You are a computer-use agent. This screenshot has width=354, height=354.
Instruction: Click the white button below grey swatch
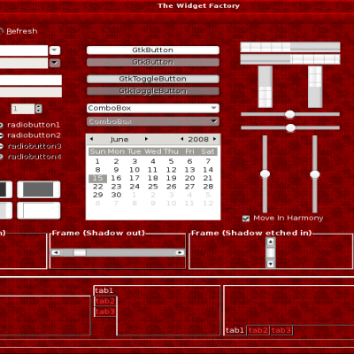pos(39,211)
